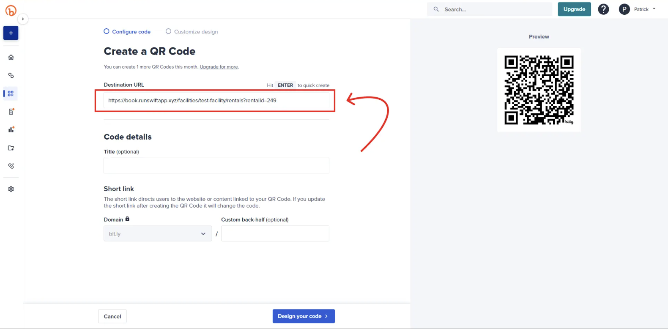Viewport: 668px width, 329px height.
Task: Open the Analytics bar chart icon
Action: point(11,130)
